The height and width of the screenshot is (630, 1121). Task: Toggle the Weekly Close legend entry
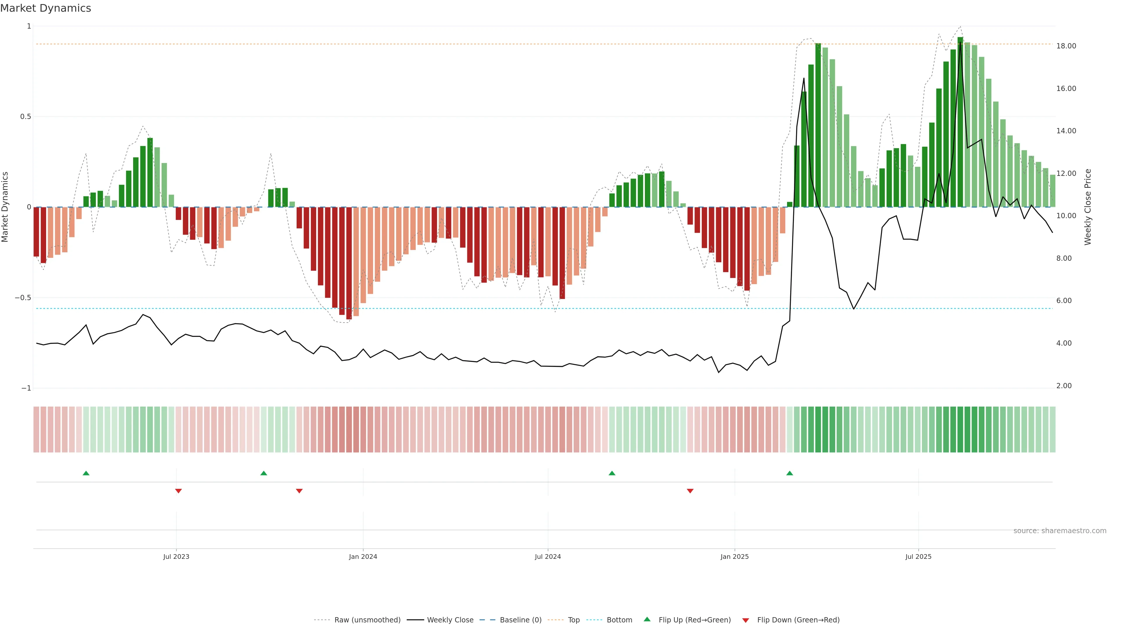coord(450,620)
